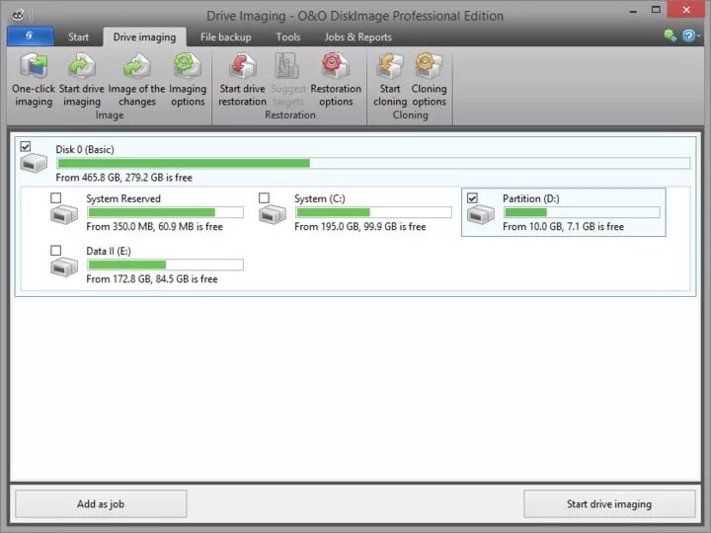Click the Data II (E:) usage bar

click(165, 265)
